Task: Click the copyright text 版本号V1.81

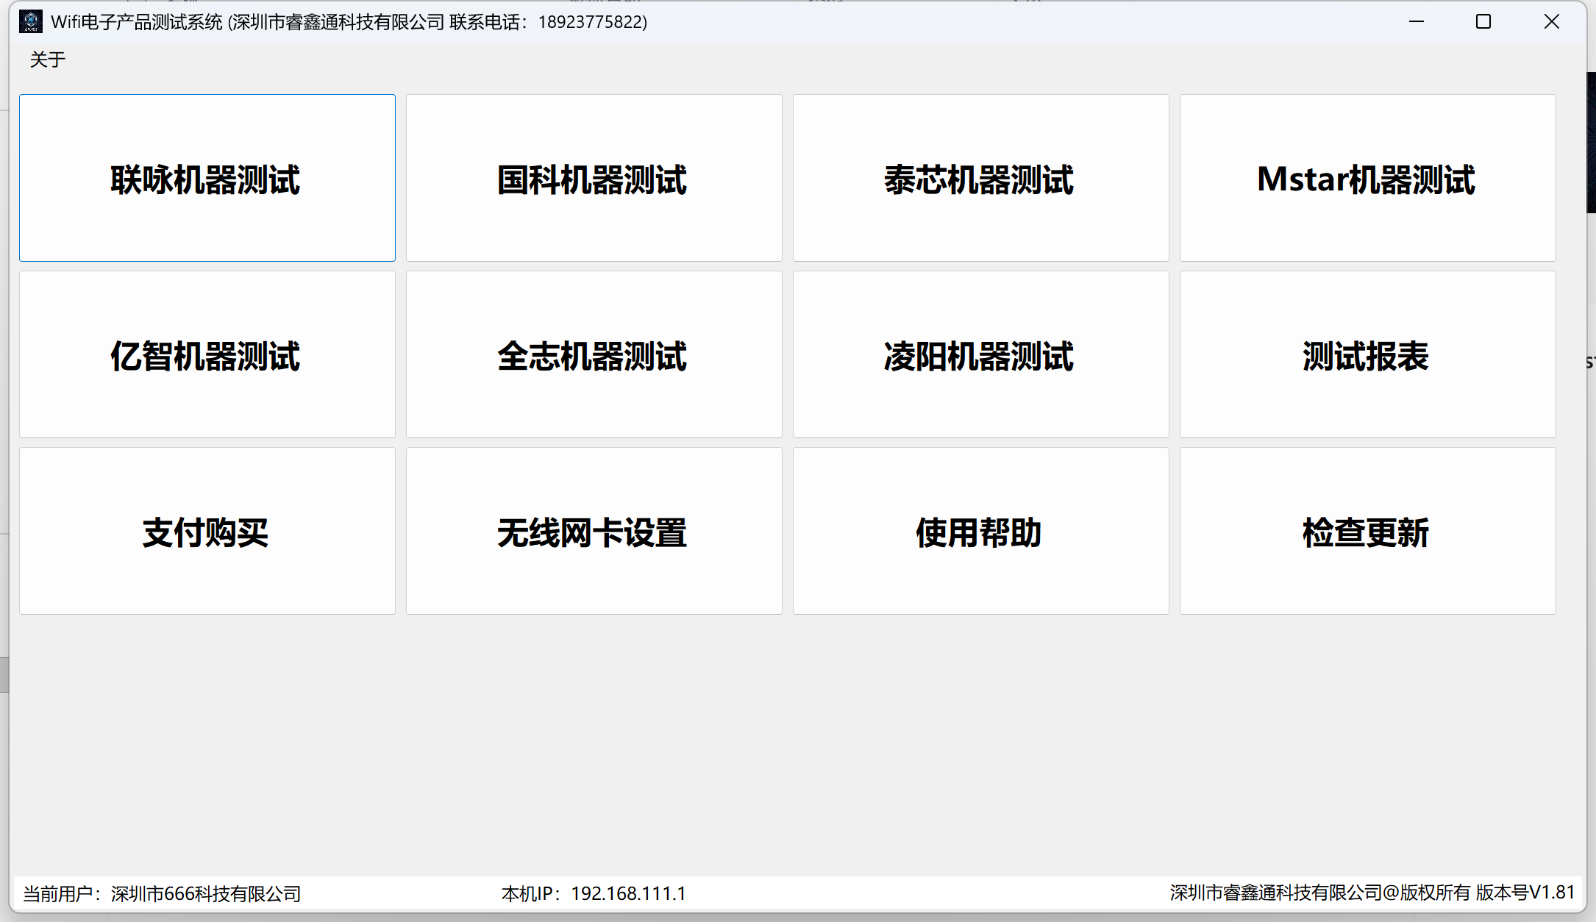Action: coord(1525,893)
